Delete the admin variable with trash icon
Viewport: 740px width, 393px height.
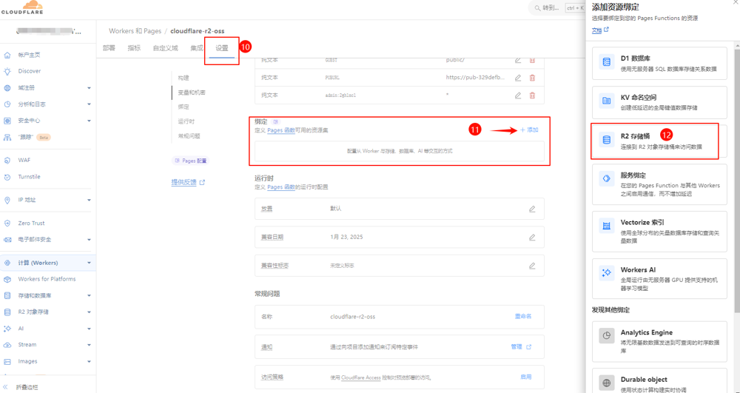(x=532, y=95)
